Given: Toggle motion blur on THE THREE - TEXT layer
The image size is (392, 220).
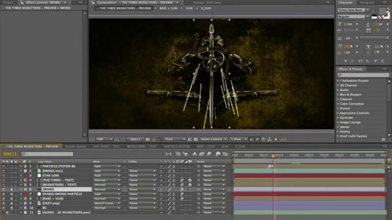Looking at the screenshot, I should point(183,180).
